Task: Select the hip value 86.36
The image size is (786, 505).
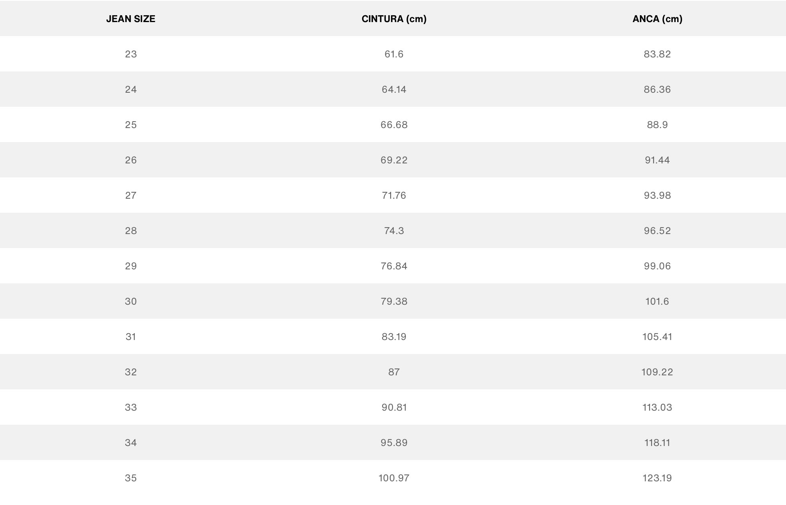Action: click(x=657, y=90)
